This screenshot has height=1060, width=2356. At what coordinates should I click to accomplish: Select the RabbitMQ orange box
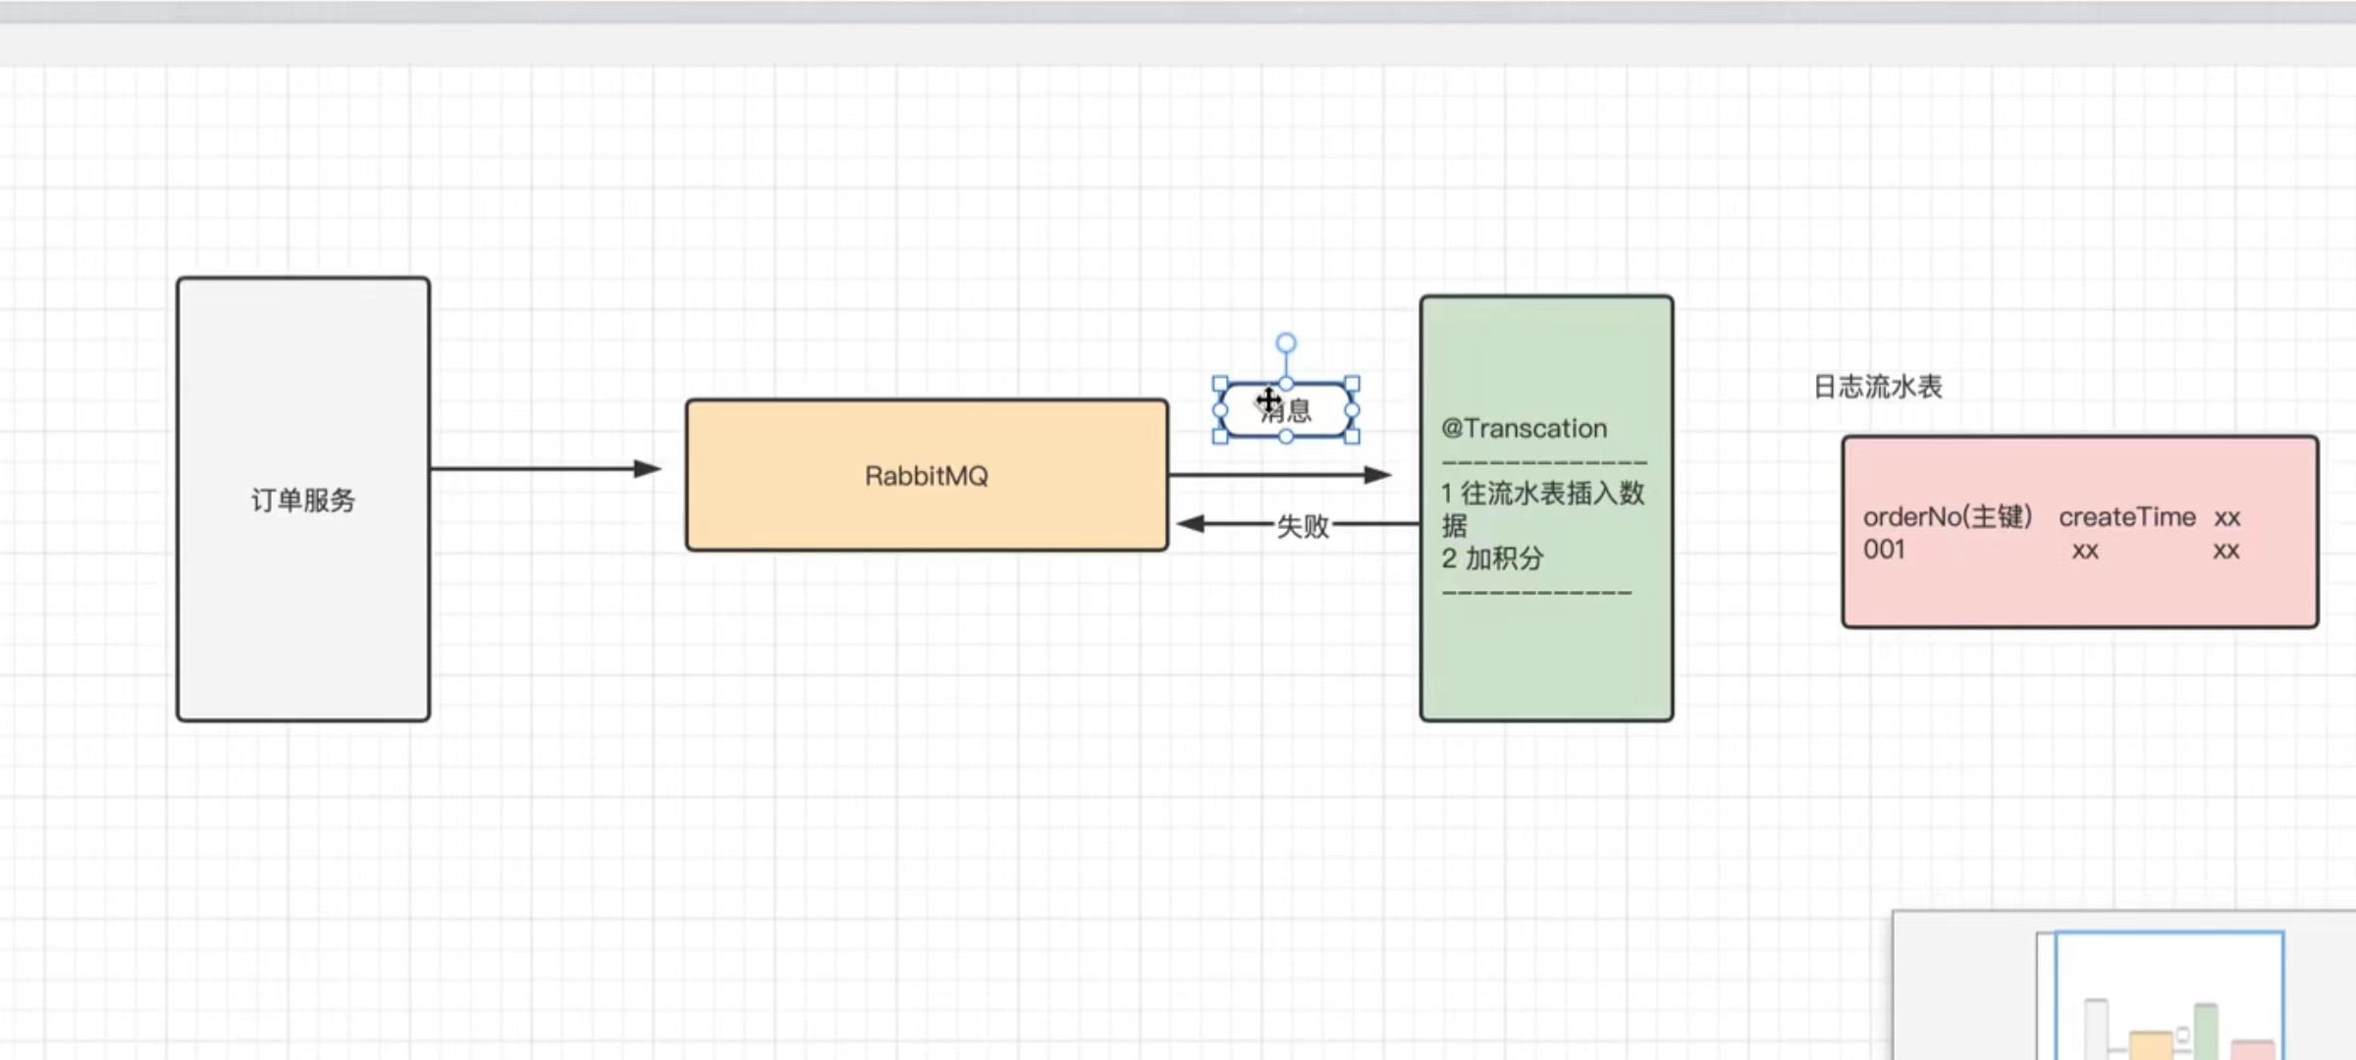pos(927,475)
